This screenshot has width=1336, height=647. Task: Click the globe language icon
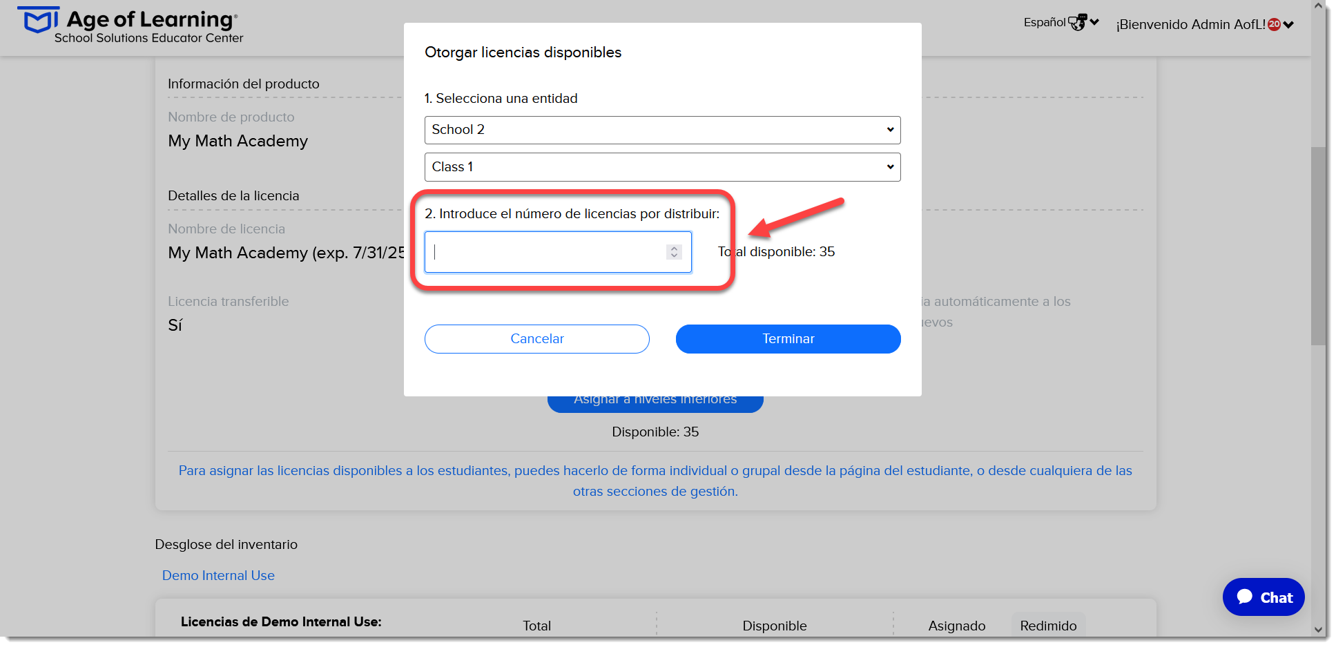tap(1078, 23)
